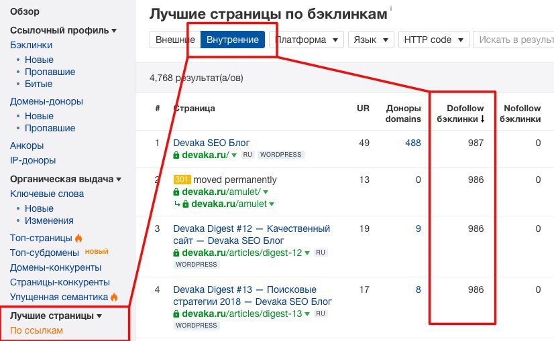Open the Язык filter dropdown
Image resolution: width=554 pixels, height=341 pixels.
point(371,40)
